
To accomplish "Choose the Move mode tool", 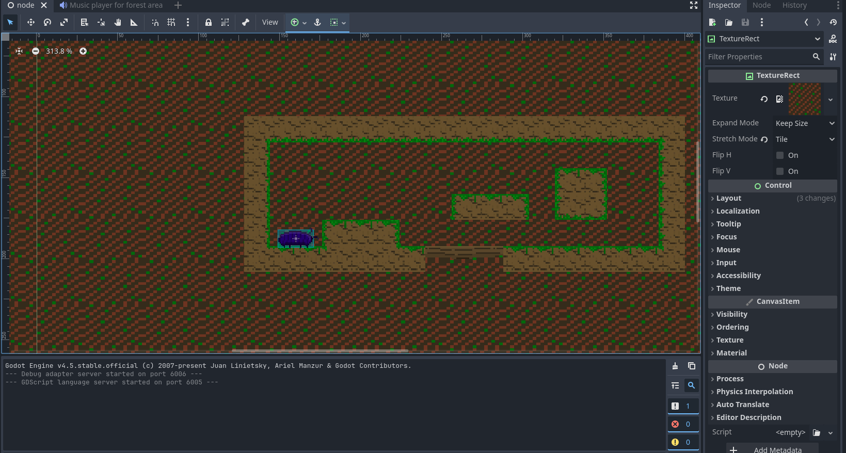I will 31,22.
